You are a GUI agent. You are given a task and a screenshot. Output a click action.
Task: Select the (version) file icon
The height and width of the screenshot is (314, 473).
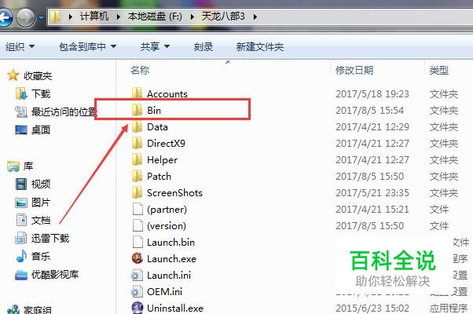pos(137,226)
